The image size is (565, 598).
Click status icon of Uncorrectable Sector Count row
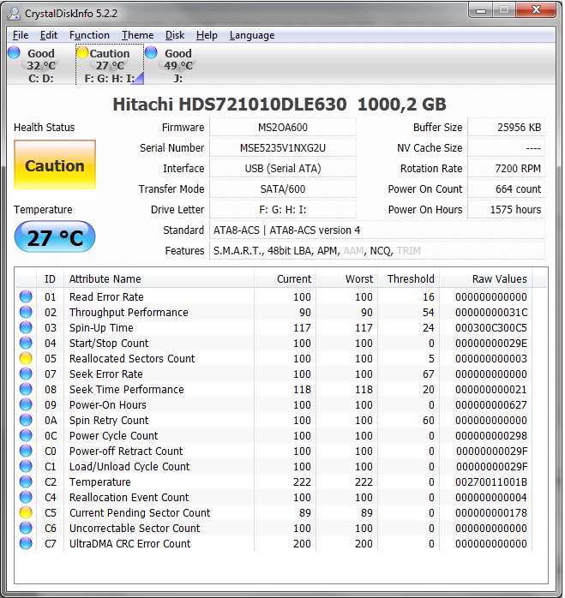pyautogui.click(x=26, y=529)
